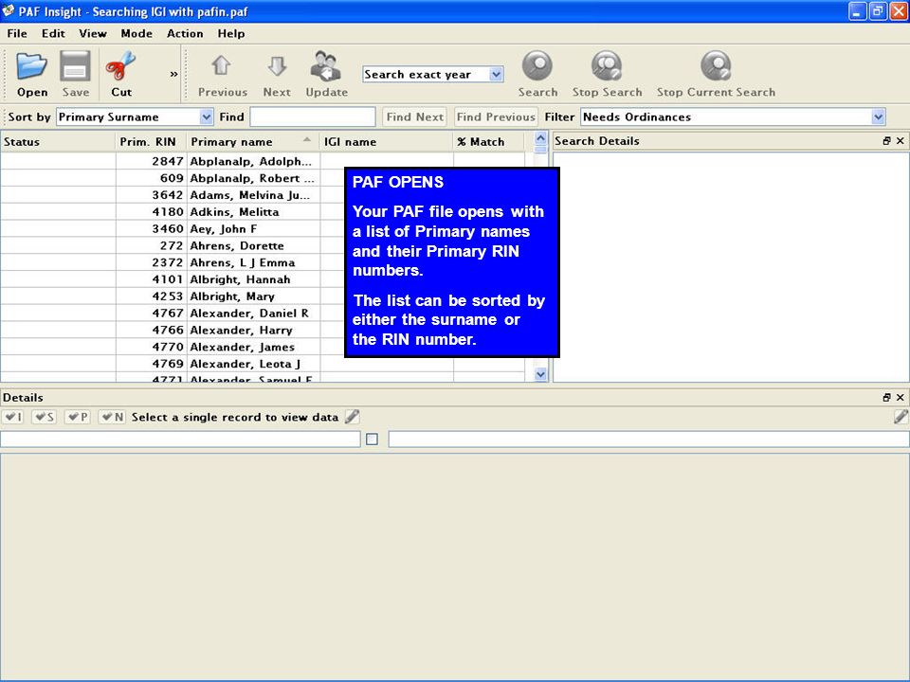
Task: Click the Open folder icon
Action: pos(31,65)
